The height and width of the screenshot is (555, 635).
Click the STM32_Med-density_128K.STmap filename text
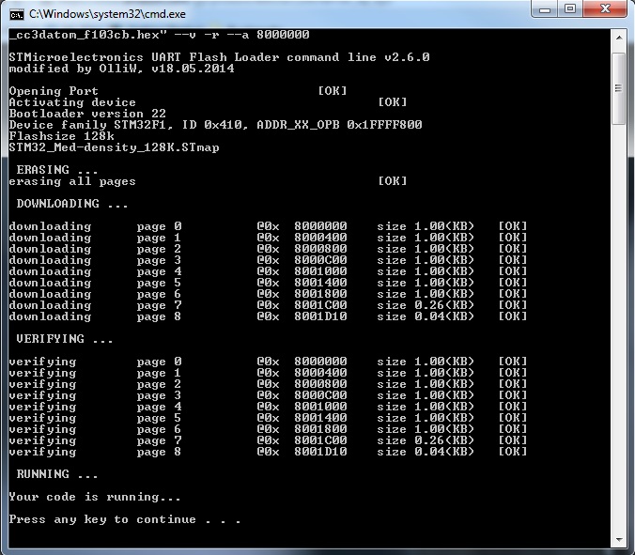click(x=113, y=147)
